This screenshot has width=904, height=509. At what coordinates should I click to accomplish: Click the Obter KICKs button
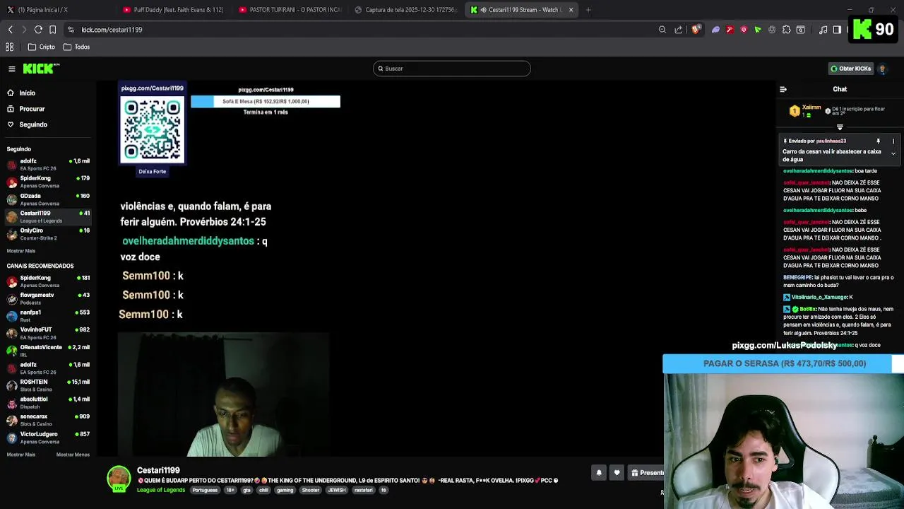point(851,69)
